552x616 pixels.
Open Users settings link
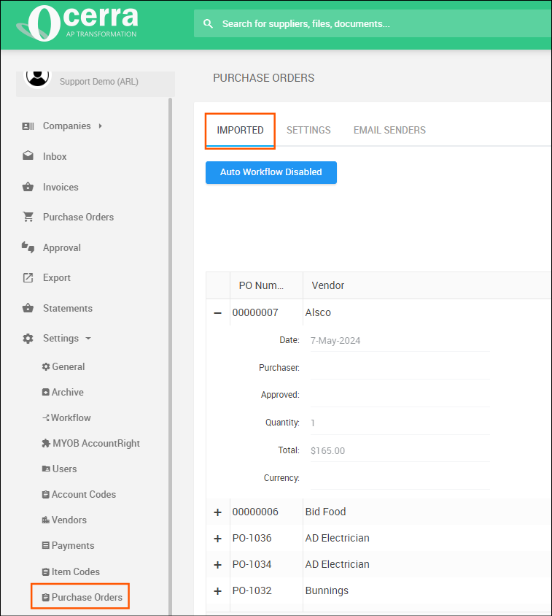pos(64,469)
